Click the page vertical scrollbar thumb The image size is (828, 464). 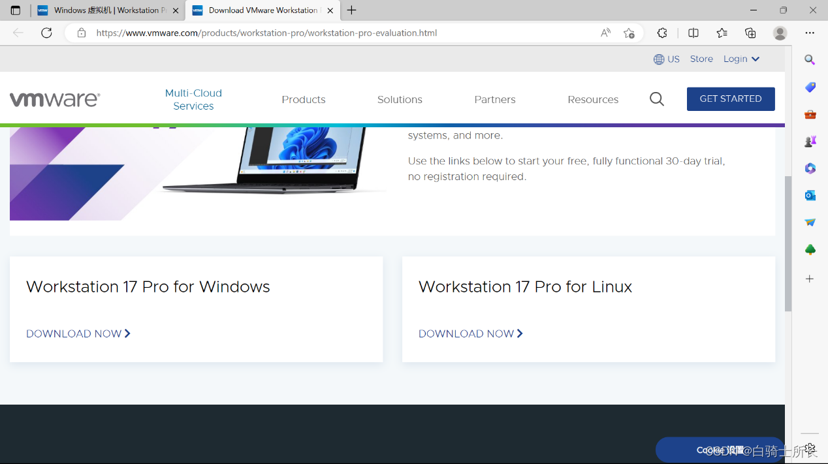click(788, 243)
